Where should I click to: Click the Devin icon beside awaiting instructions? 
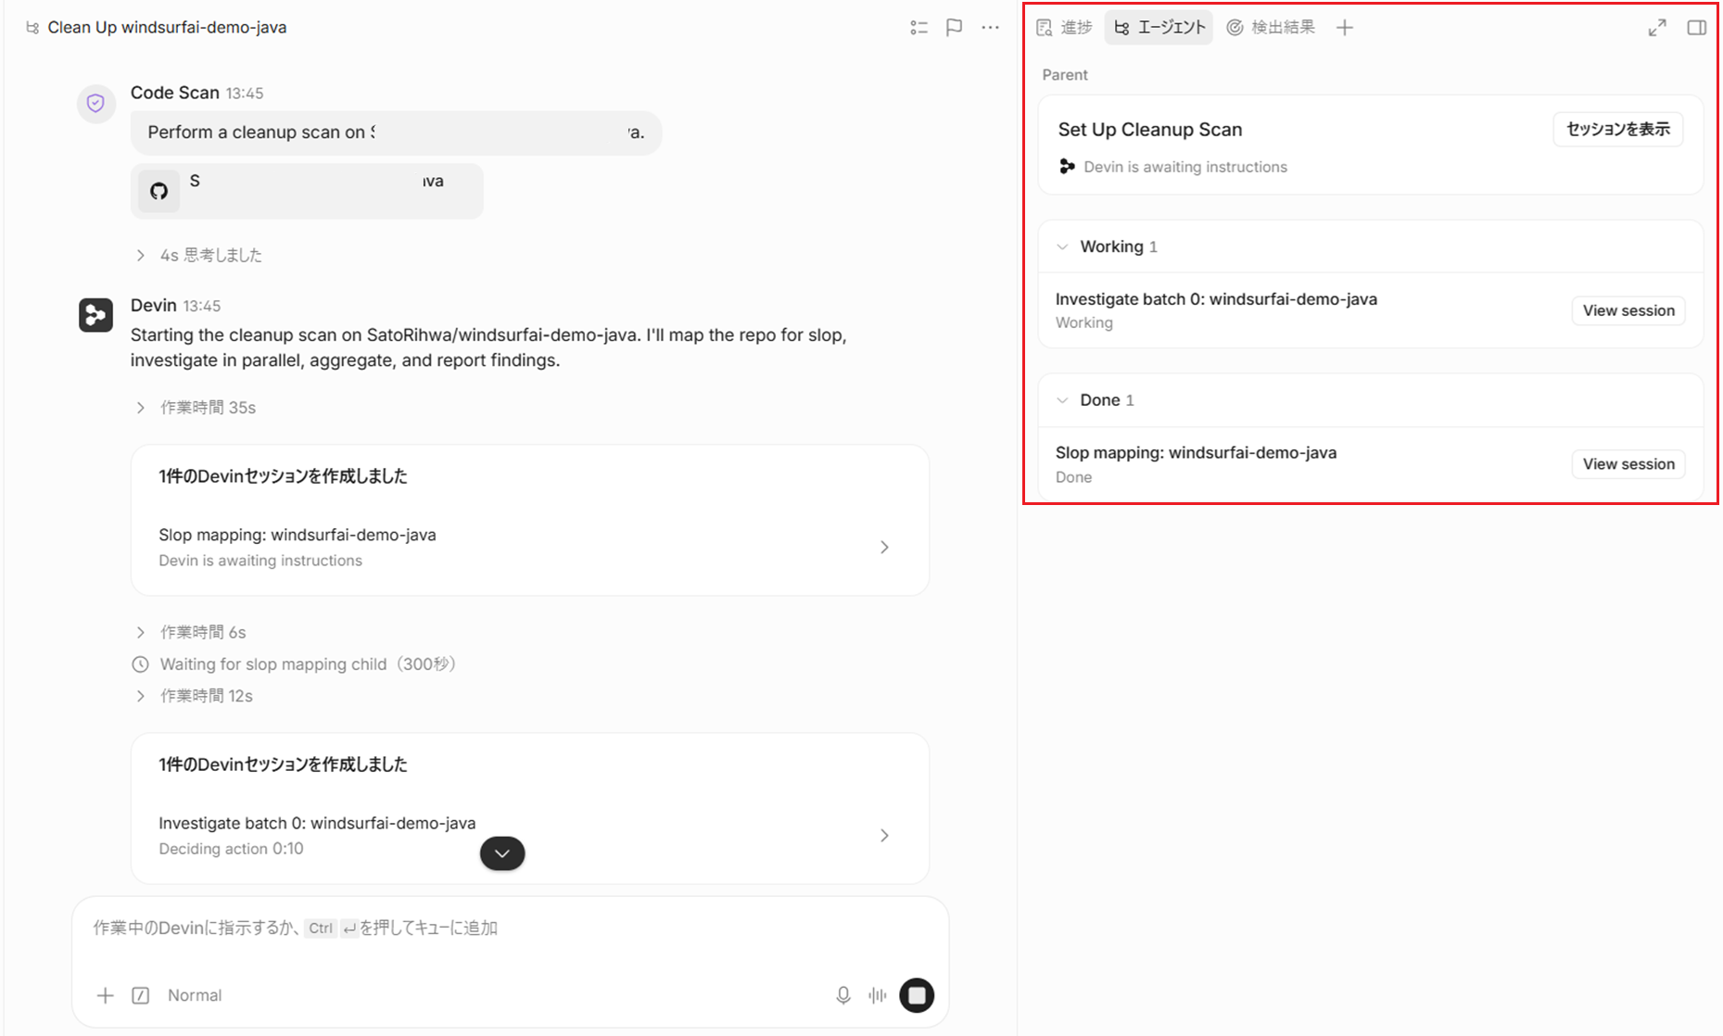pos(1068,167)
